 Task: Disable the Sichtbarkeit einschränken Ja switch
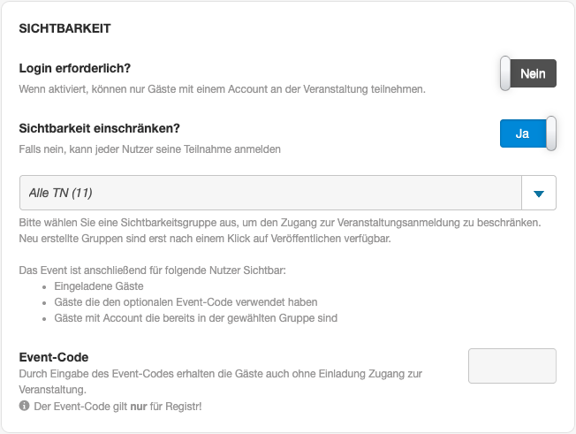coord(523,133)
